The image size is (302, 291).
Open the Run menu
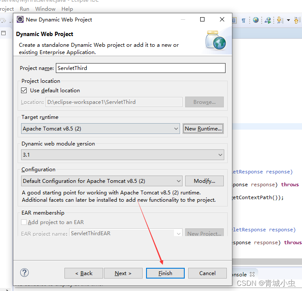click(x=24, y=9)
